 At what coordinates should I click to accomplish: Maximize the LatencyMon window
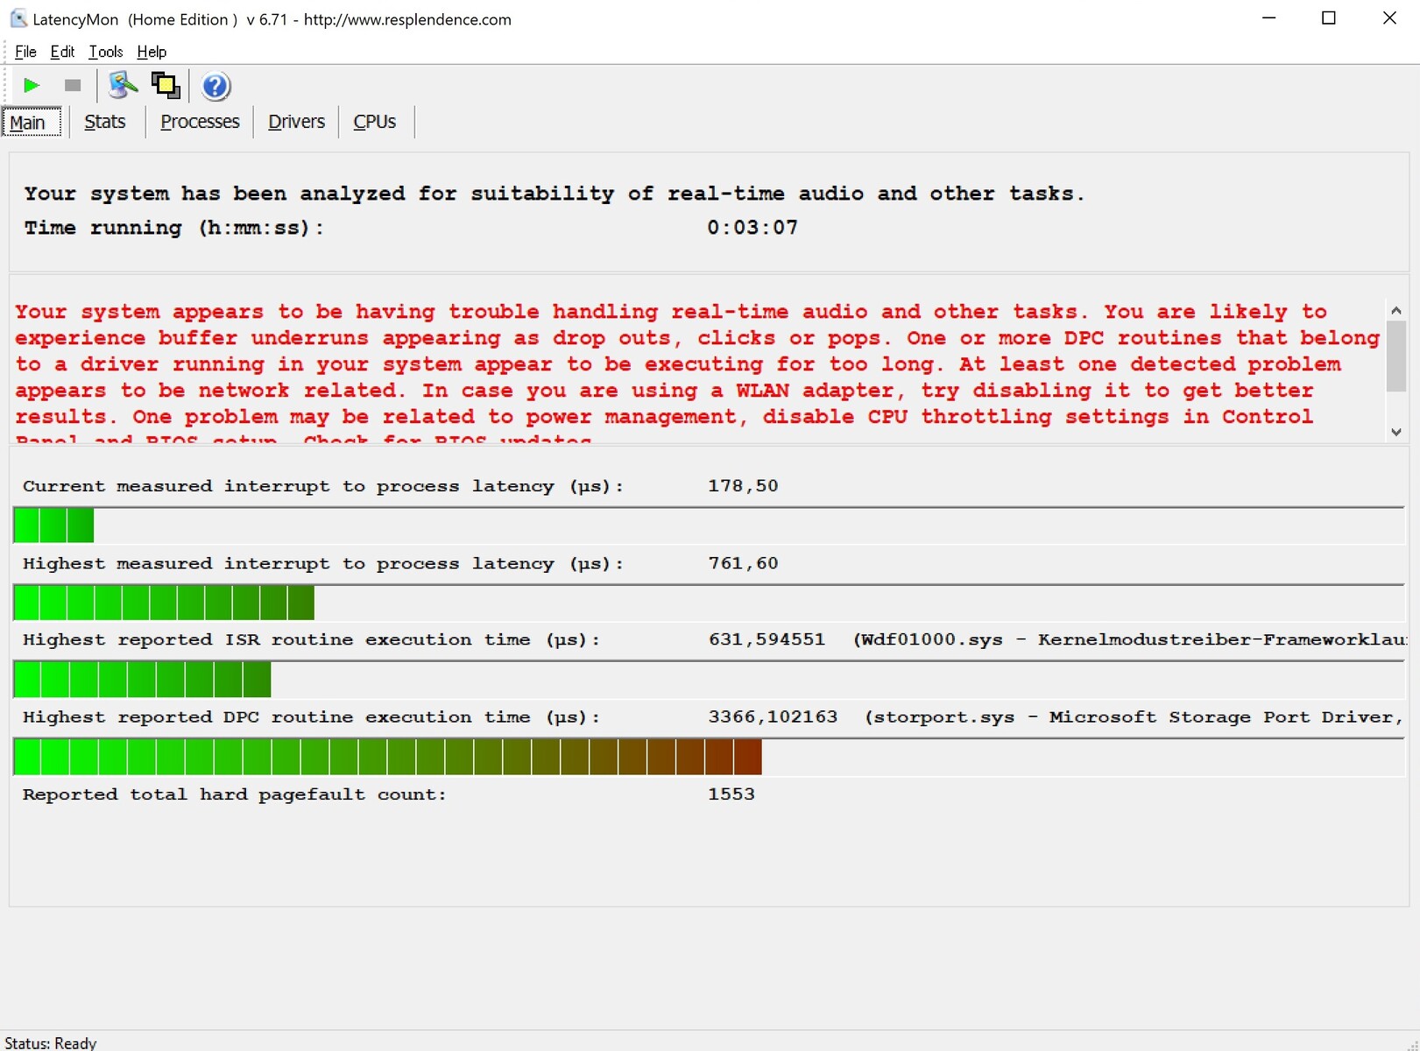coord(1329,18)
